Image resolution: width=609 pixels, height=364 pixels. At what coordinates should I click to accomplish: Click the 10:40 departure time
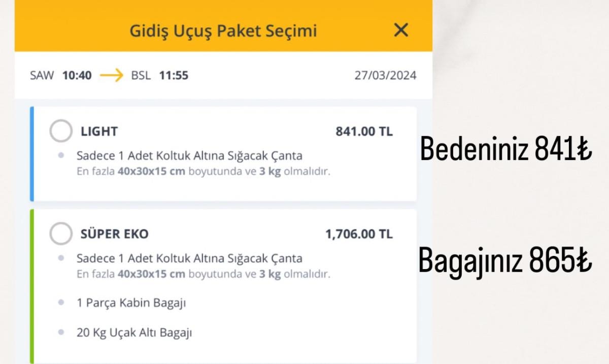coord(77,76)
